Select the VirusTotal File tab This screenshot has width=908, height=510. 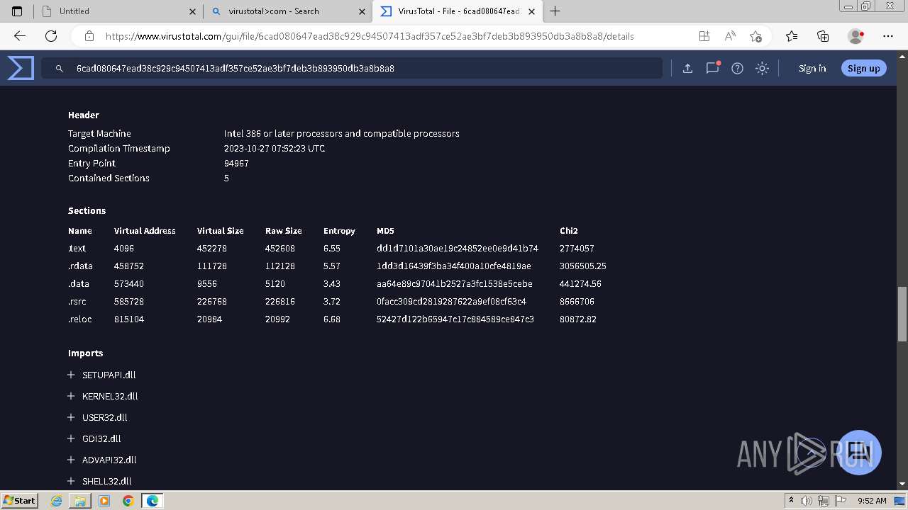(457, 11)
